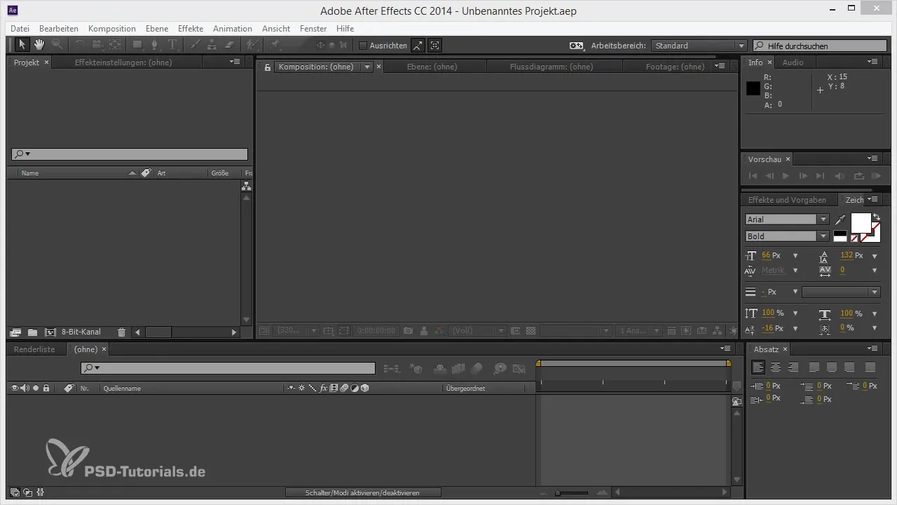This screenshot has width=897, height=505.
Task: Left align paragraph text
Action: click(x=758, y=367)
